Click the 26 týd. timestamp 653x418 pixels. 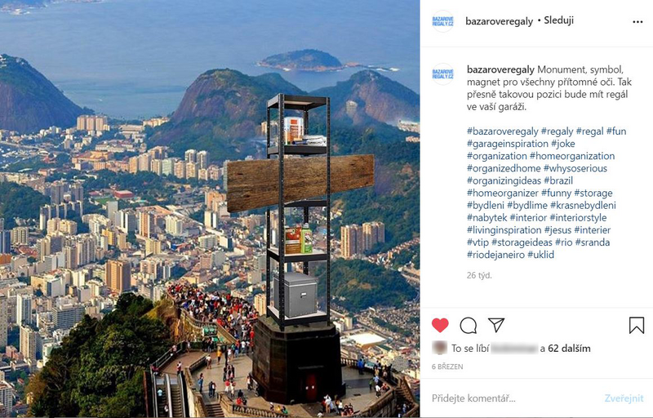click(479, 275)
